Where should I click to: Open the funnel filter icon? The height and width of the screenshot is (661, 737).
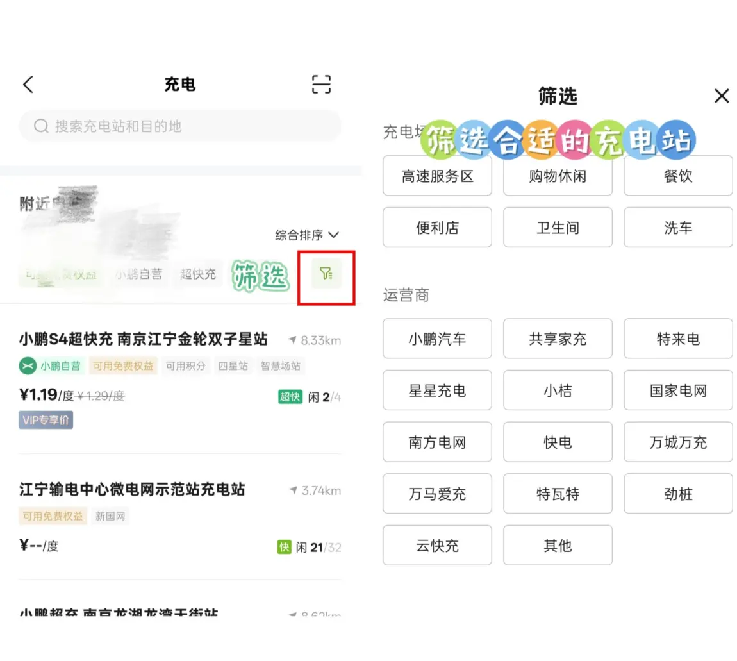click(326, 274)
